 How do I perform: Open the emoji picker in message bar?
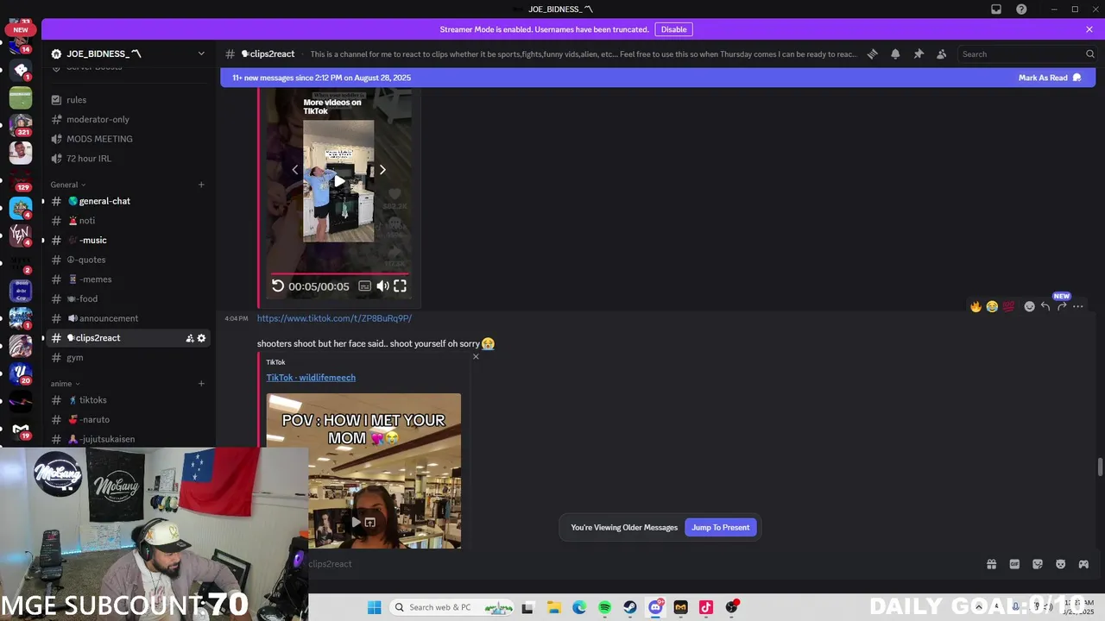[x=1060, y=564]
